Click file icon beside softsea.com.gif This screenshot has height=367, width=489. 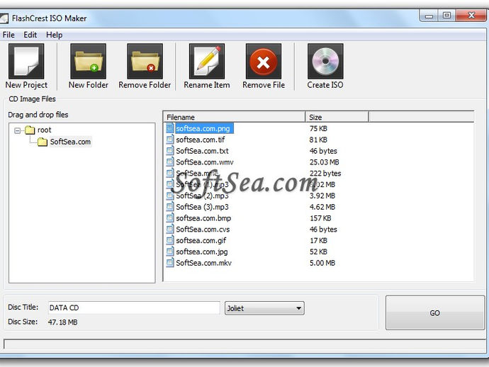tap(169, 240)
